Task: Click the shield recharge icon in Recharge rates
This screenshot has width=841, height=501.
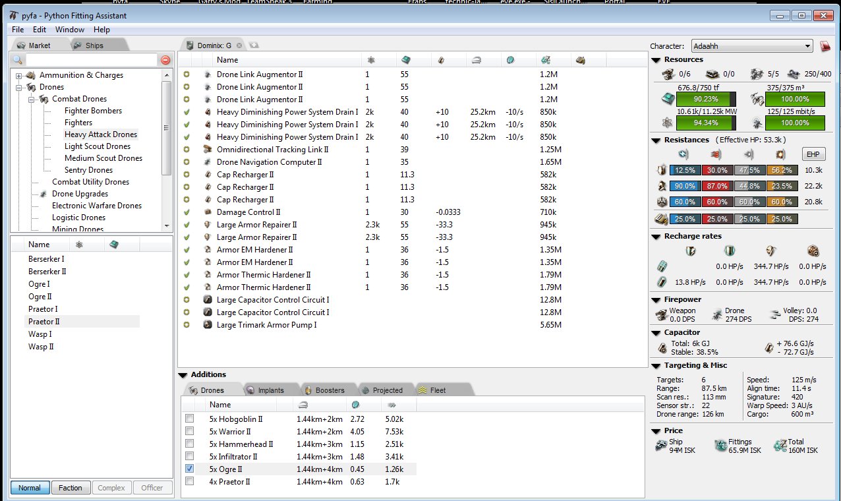Action: point(691,251)
